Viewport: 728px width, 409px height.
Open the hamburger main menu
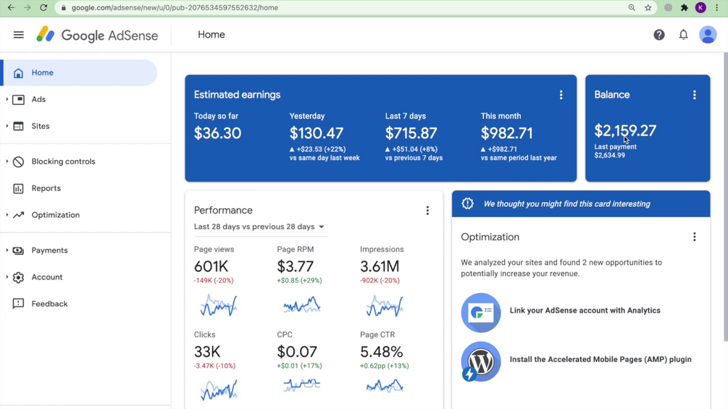(19, 35)
